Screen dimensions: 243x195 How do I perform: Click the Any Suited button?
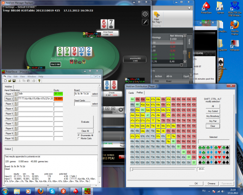coord(213,111)
